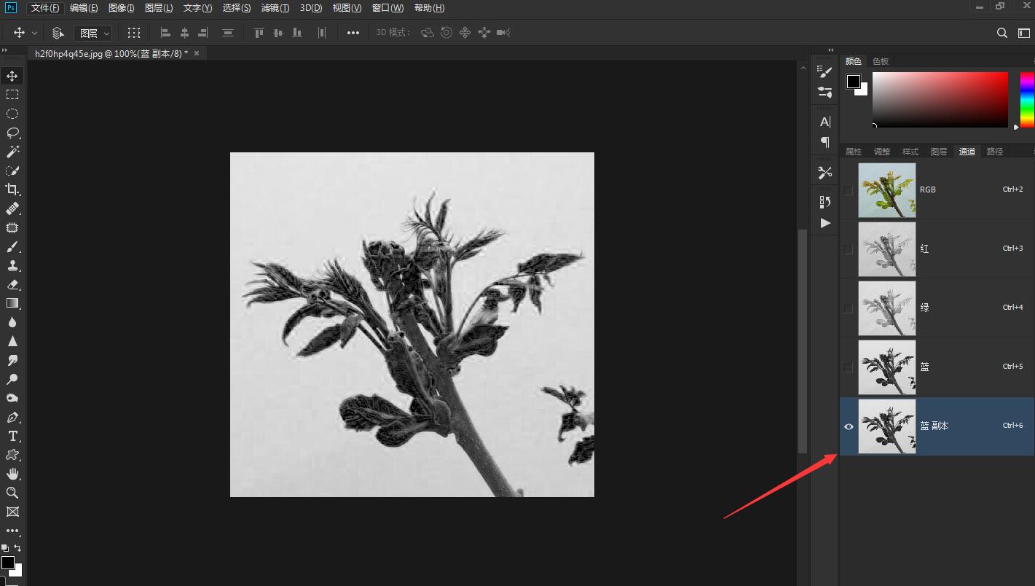Image resolution: width=1035 pixels, height=586 pixels.
Task: Activate the Zoom tool in toolbar
Action: (x=12, y=493)
